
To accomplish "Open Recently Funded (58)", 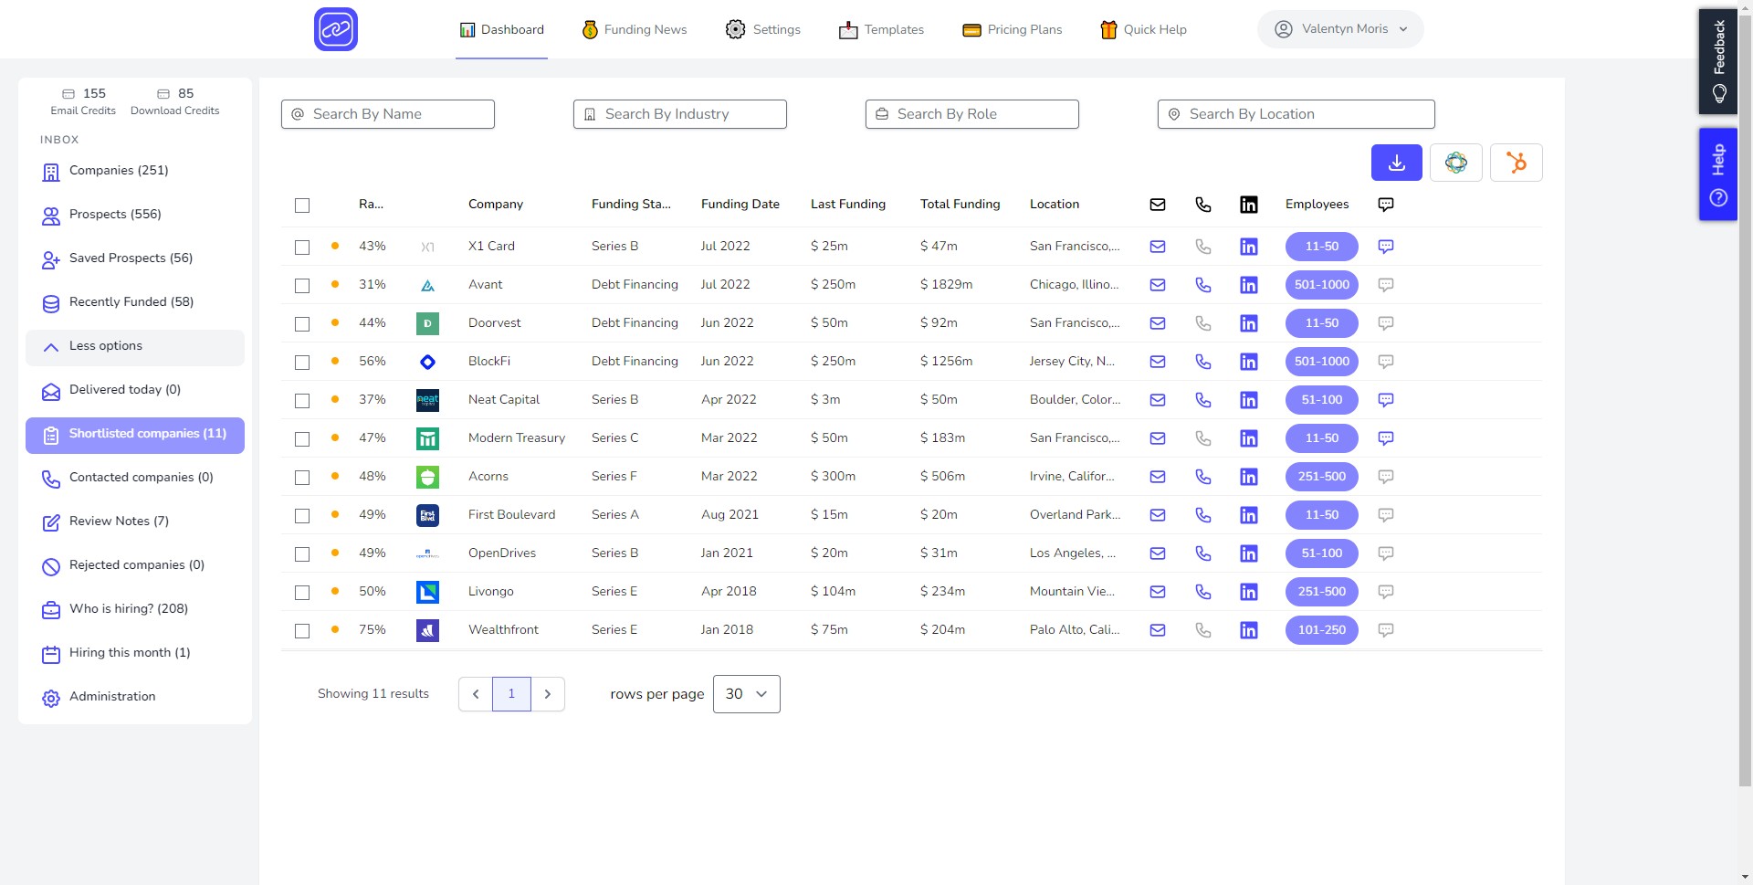I will 135,302.
